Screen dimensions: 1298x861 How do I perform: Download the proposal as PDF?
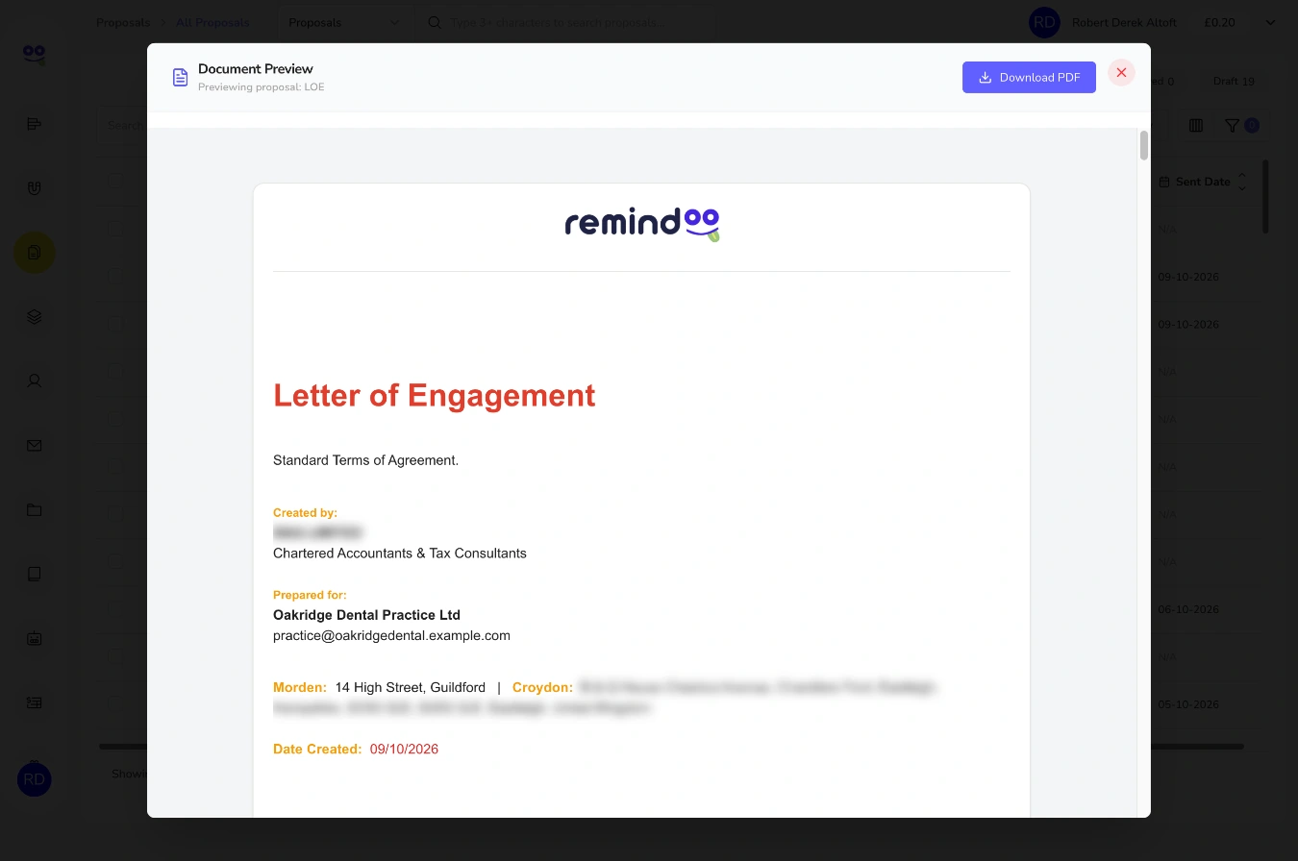point(1029,78)
